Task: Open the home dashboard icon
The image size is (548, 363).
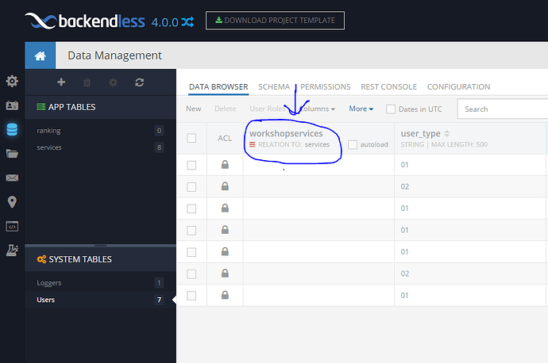Action: 40,55
